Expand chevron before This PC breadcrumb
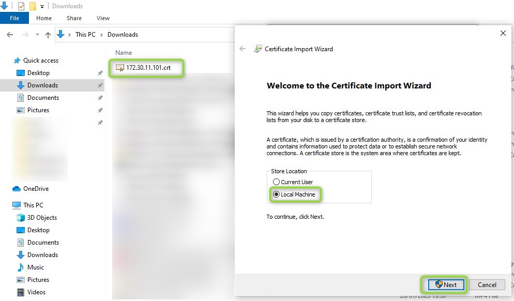The width and height of the screenshot is (514, 301). click(x=69, y=35)
